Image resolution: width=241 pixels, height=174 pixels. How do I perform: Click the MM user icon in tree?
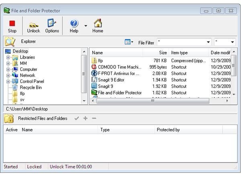15,63
